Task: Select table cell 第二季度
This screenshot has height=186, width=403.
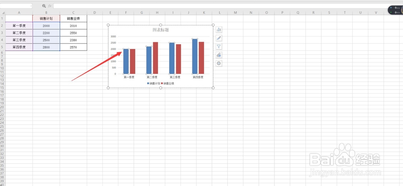Action: coord(19,33)
